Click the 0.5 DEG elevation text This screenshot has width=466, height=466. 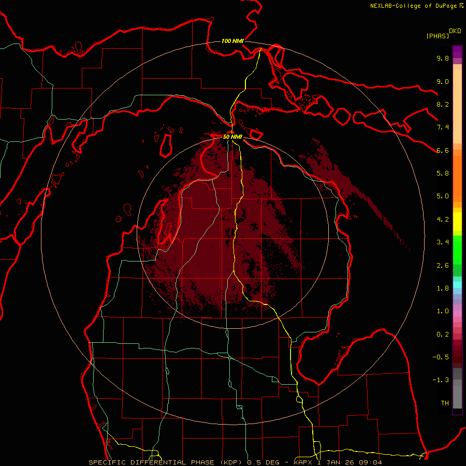click(x=265, y=462)
